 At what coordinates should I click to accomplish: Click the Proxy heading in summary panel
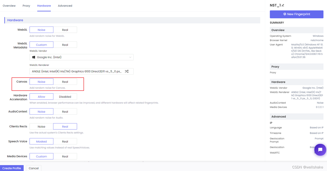275,67
